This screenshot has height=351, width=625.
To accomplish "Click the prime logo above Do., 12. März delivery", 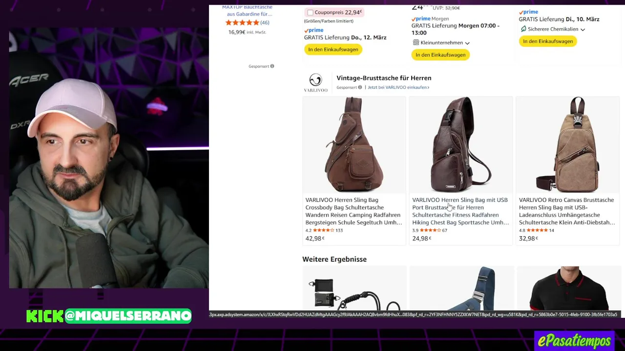I will (313, 30).
